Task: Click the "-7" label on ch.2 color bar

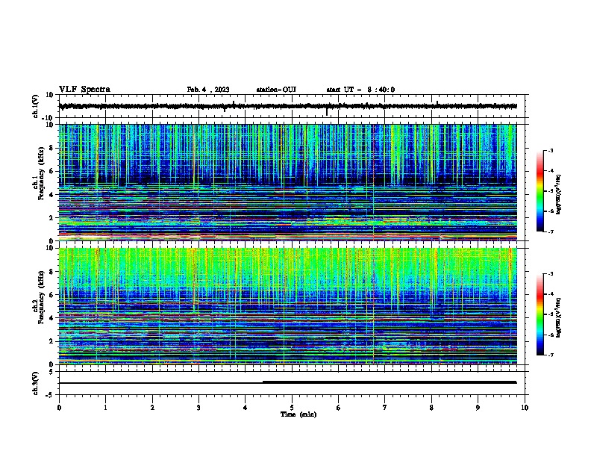Action: click(x=551, y=355)
